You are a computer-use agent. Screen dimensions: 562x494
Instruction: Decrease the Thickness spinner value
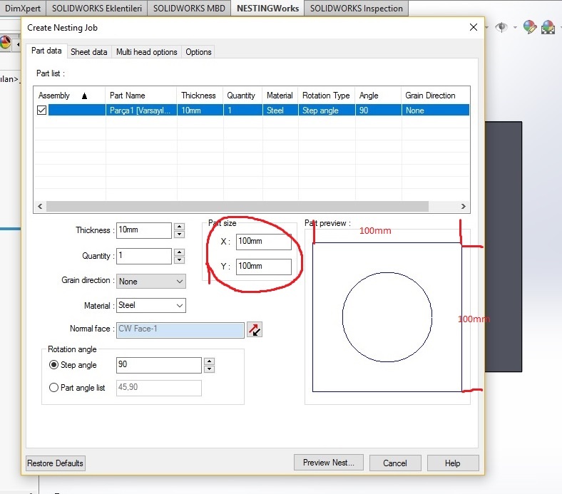[x=179, y=235]
